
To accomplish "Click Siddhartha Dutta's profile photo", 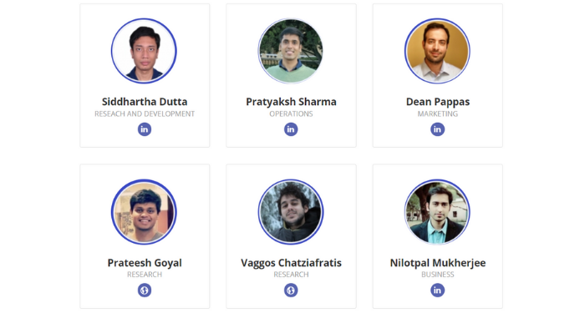I will point(144,51).
